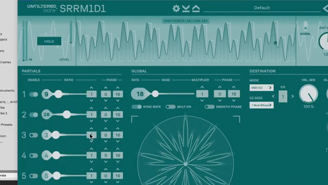
Task: Decrease partial 4 phase numerator down arrow
Action: pyautogui.click(x=106, y=162)
